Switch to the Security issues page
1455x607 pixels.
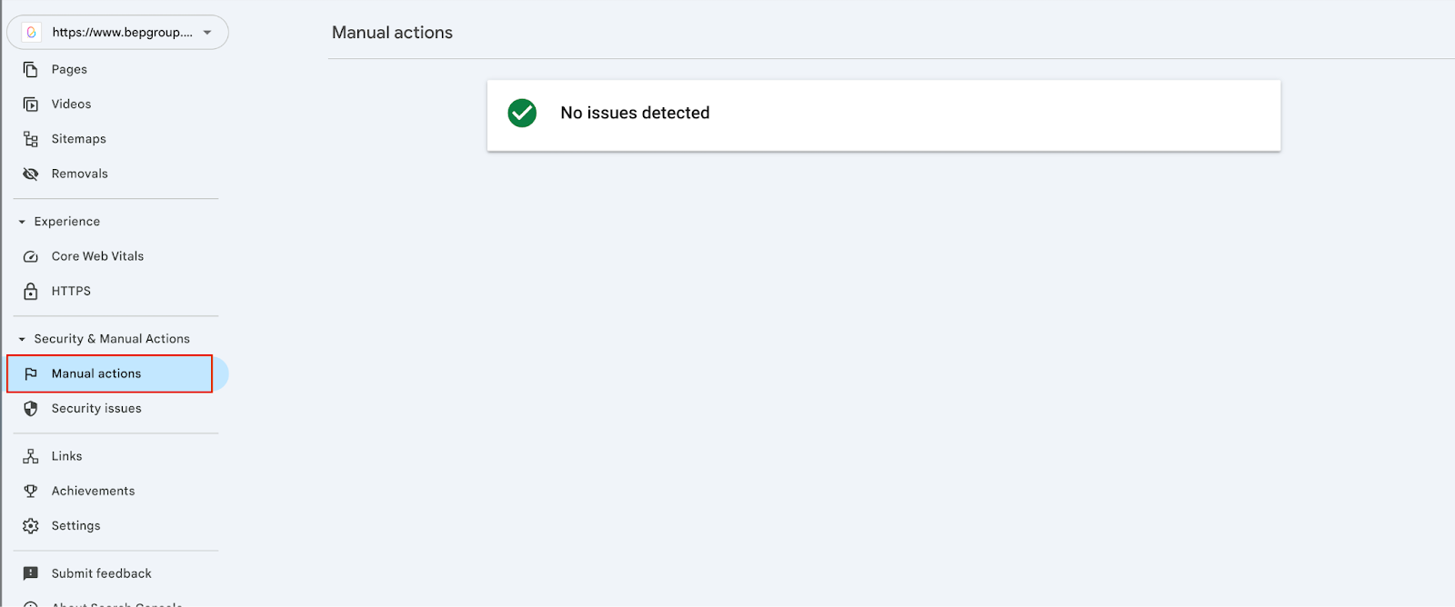click(x=95, y=408)
